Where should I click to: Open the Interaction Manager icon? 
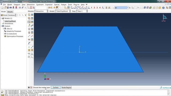tap(32, 15)
